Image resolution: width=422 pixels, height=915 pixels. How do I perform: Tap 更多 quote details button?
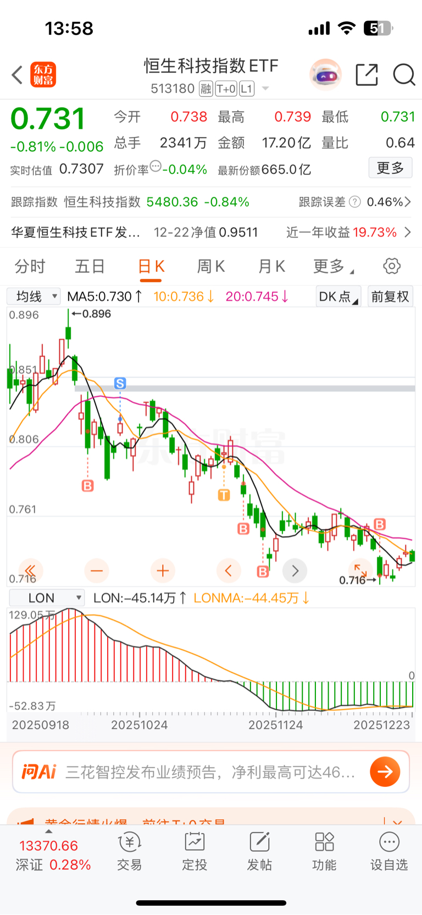[390, 168]
